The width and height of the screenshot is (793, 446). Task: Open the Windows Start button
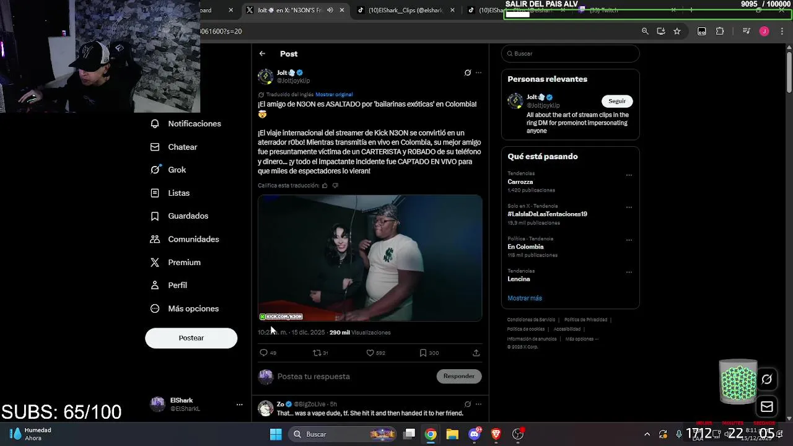click(x=276, y=434)
